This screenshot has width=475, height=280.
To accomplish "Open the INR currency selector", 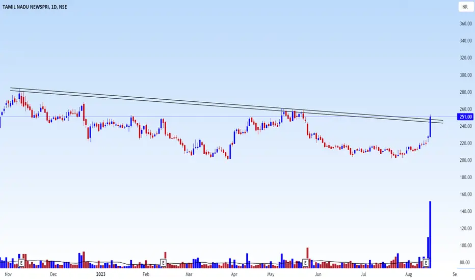I will click(x=466, y=7).
